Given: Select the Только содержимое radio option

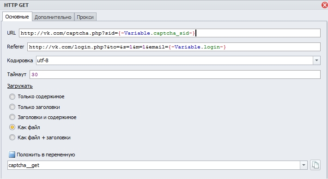Looking at the screenshot, I should [12, 96].
